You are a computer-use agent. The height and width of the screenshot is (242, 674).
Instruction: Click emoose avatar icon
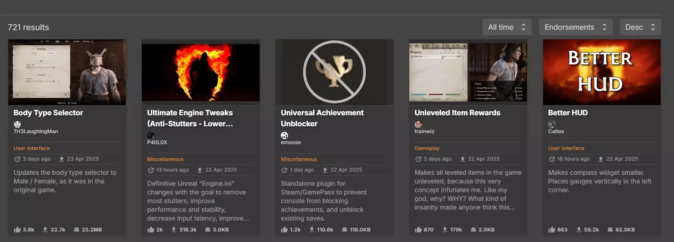(284, 135)
